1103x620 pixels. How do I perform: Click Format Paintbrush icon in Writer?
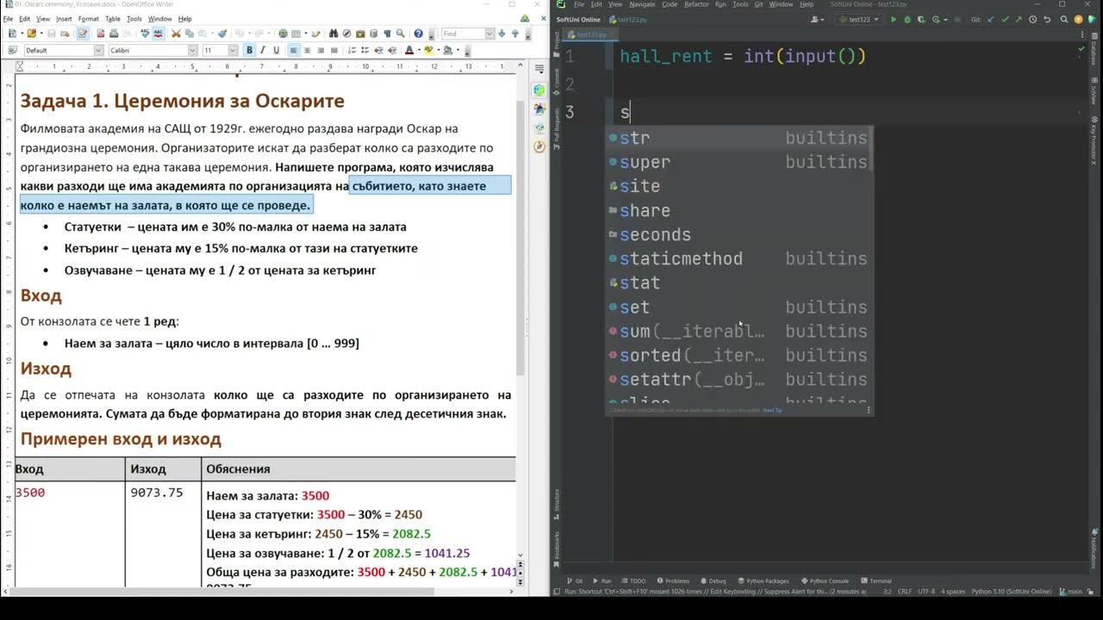pos(222,34)
